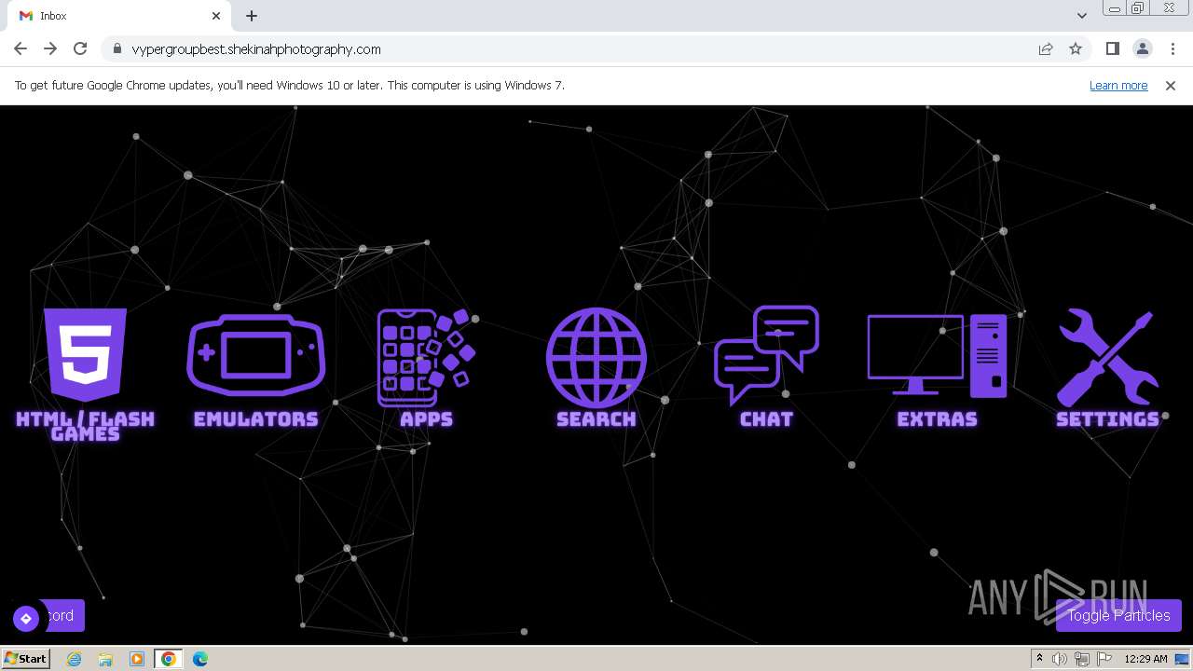Click the Apps text label
The image size is (1193, 671).
click(x=427, y=419)
